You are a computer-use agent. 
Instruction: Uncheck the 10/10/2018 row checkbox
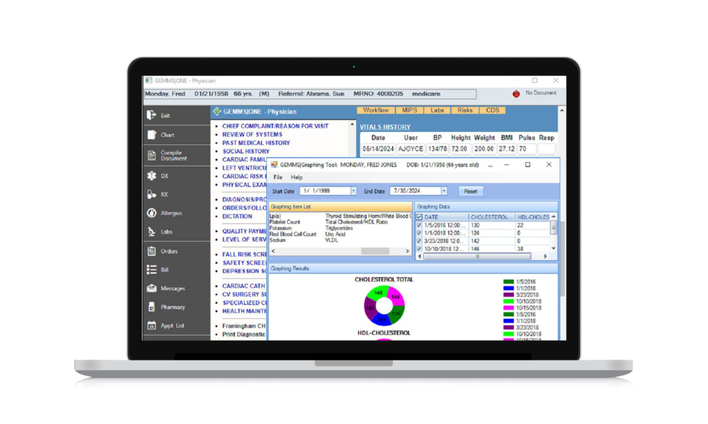click(419, 249)
